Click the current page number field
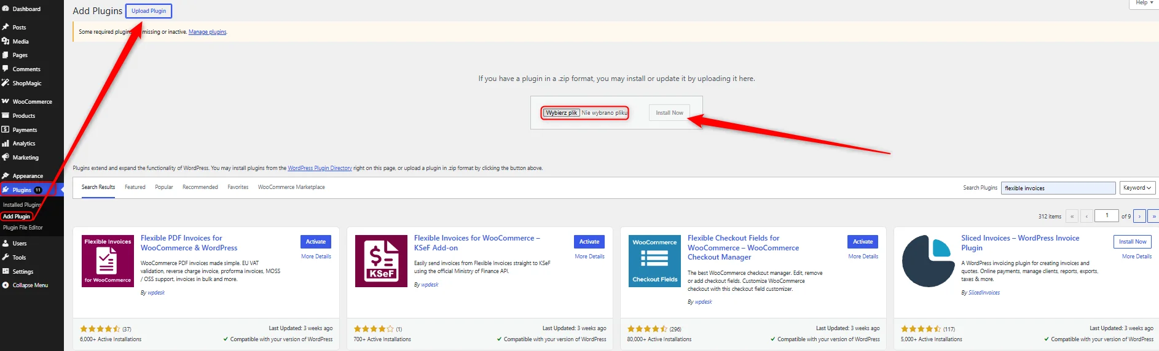The image size is (1159, 351). 1107,215
